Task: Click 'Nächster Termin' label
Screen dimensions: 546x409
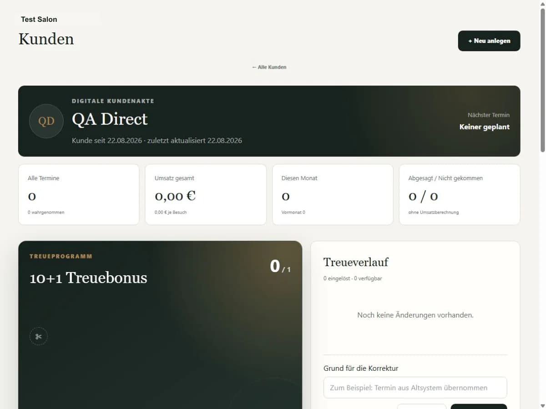Action: [489, 115]
